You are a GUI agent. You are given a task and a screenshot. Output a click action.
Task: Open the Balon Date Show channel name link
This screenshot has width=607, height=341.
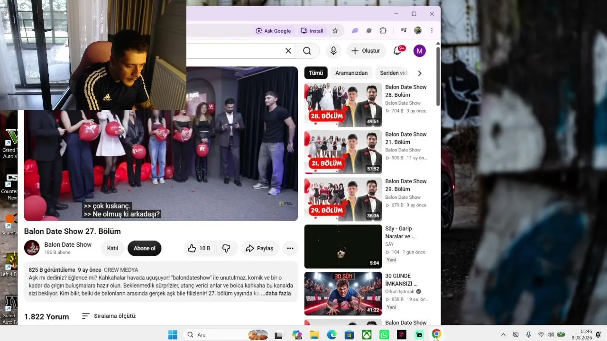tap(68, 245)
